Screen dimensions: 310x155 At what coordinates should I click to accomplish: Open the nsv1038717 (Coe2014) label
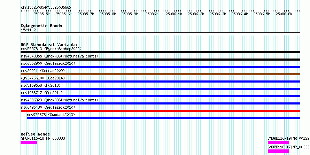click(x=42, y=93)
